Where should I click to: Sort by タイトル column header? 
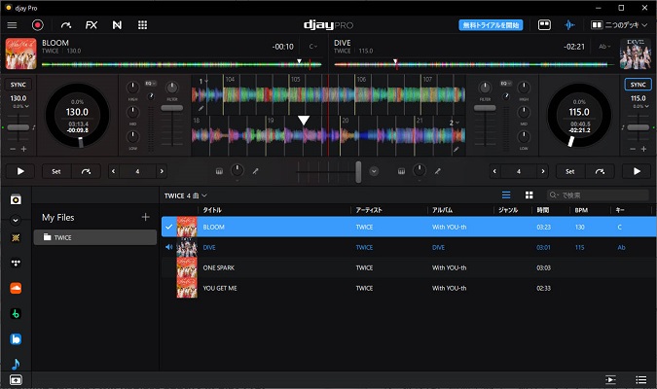click(212, 210)
